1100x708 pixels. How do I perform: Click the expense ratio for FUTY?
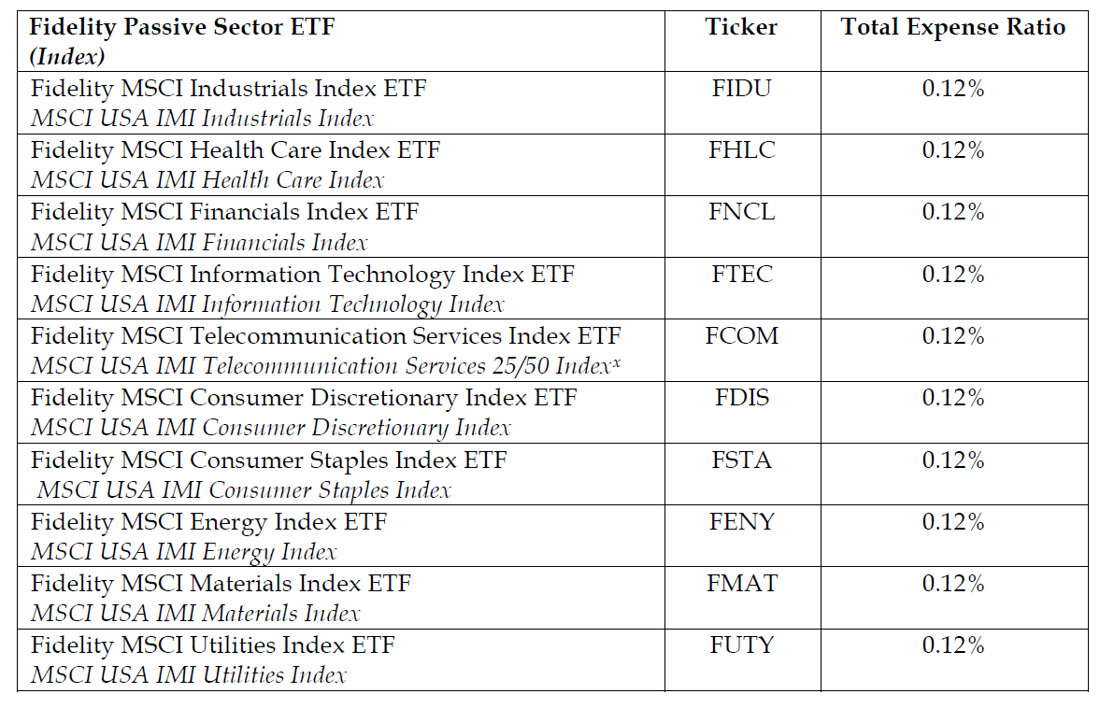tap(953, 644)
